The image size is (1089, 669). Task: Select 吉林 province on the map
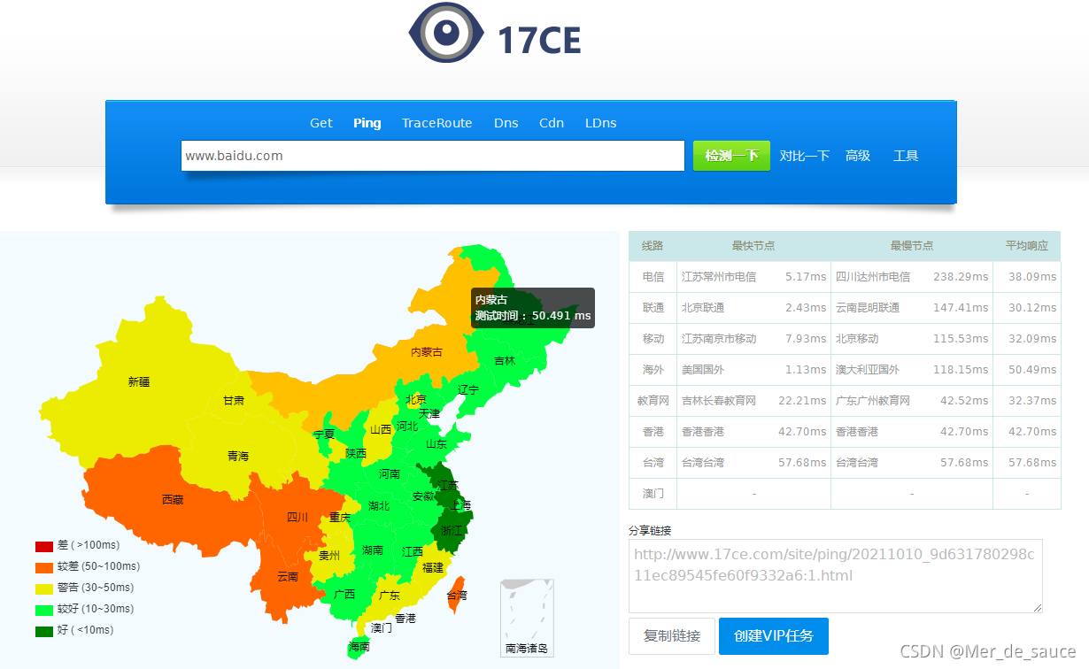505,361
